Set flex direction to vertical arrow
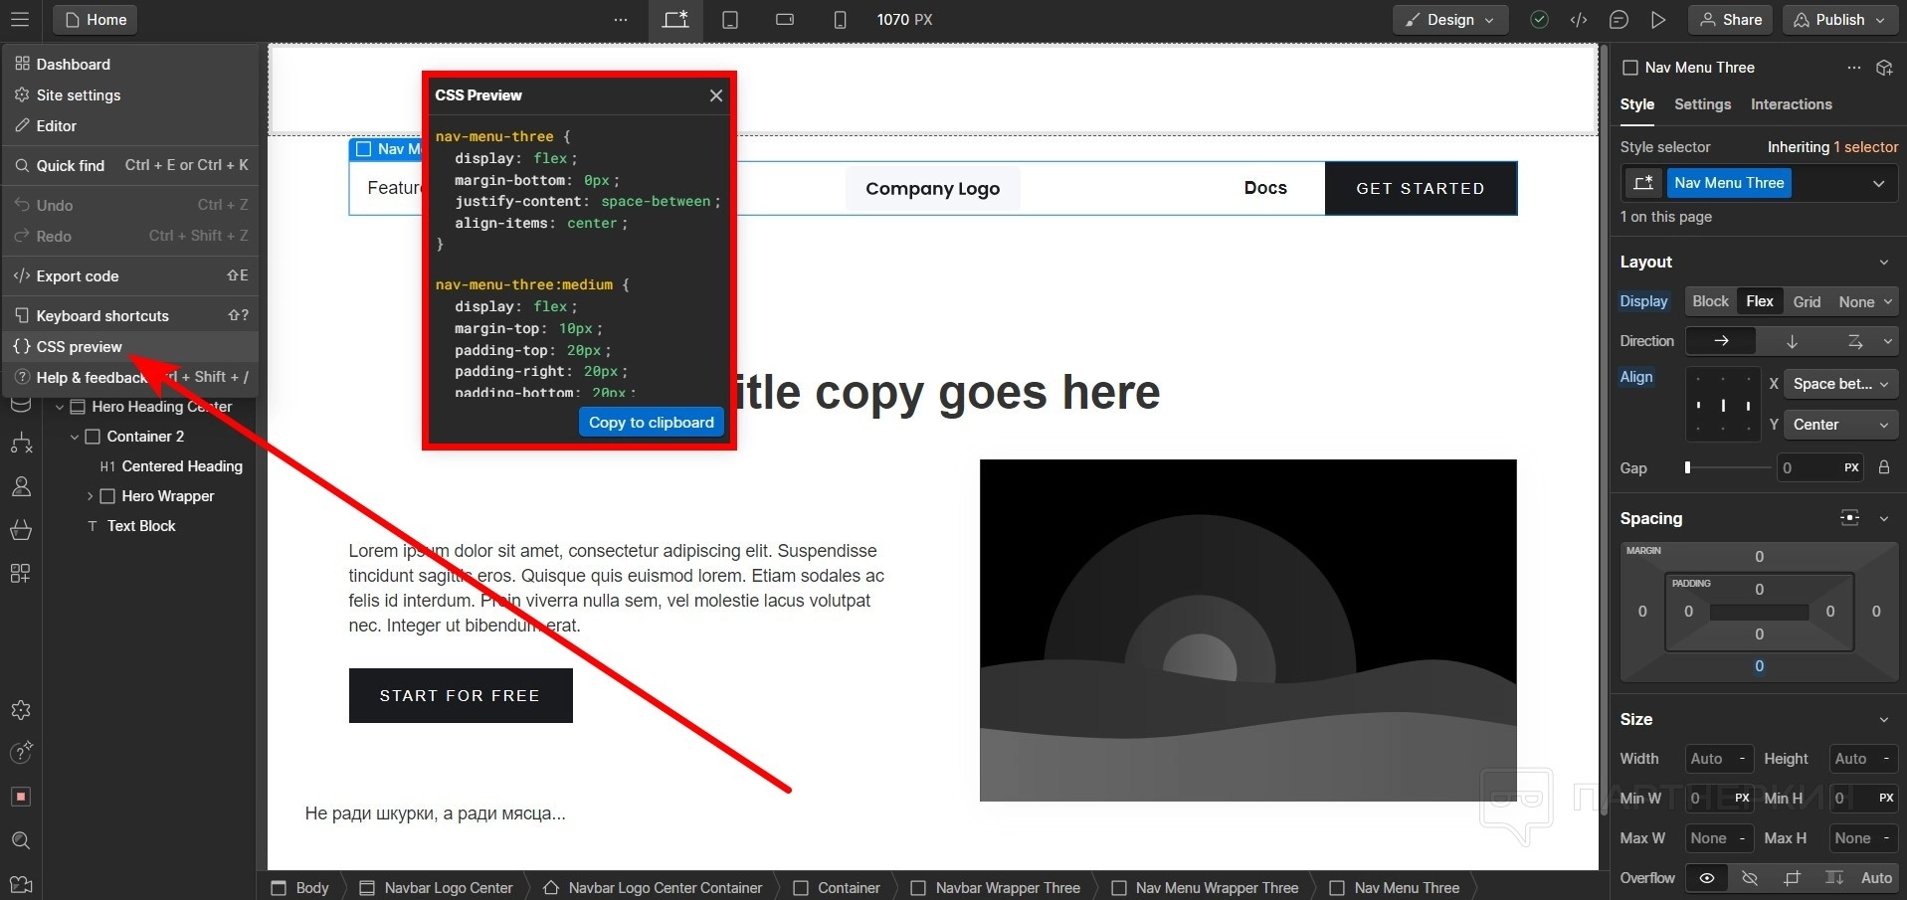Image resolution: width=1907 pixels, height=900 pixels. [1792, 341]
